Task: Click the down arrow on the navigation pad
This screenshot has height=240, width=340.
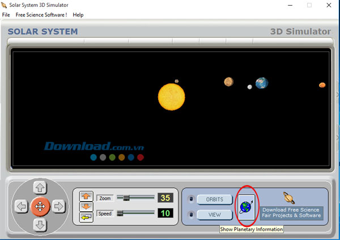Action: pyautogui.click(x=40, y=225)
